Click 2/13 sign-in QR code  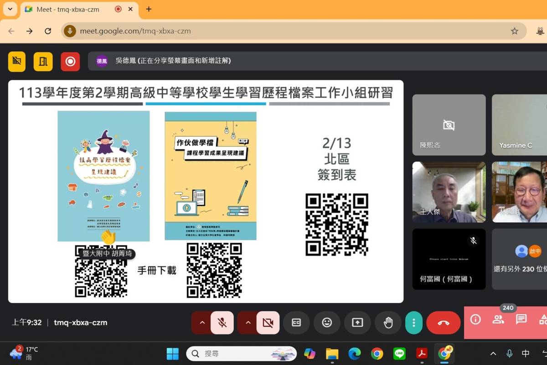pyautogui.click(x=337, y=224)
